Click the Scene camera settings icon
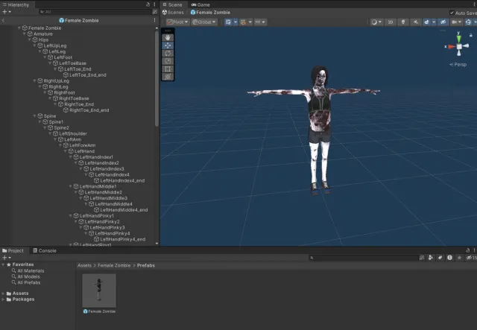Viewport: 477px width, 330px height. click(455, 22)
